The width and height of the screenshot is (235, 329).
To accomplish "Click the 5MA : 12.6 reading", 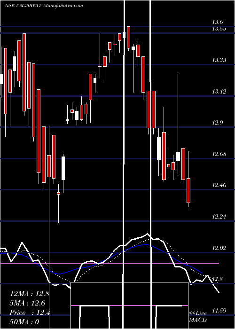I will tap(27, 303).
